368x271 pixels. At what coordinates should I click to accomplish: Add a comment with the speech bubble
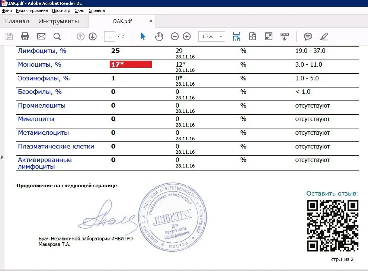[308, 36]
